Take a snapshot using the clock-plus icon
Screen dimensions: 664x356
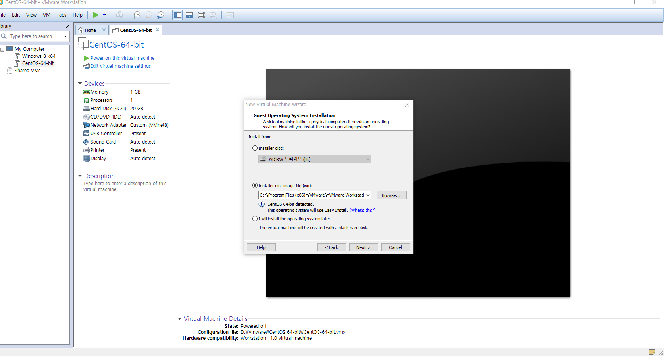(137, 15)
